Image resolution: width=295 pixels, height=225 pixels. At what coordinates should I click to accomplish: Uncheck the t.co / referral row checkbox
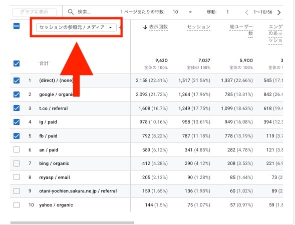coord(17,108)
